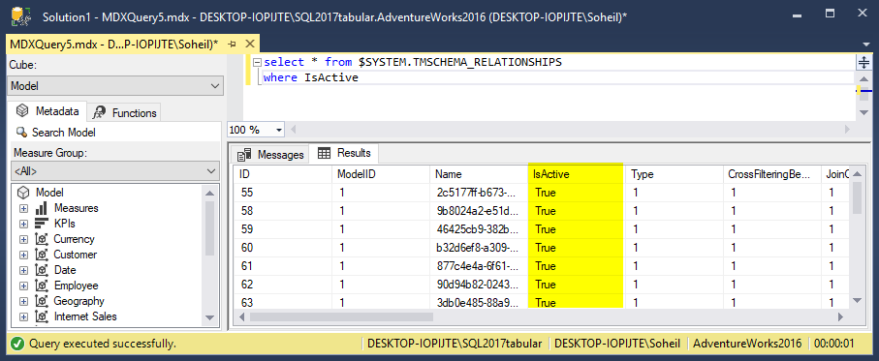Click results horizontal scrollbar right arrow
879x361 pixels.
[x=840, y=316]
